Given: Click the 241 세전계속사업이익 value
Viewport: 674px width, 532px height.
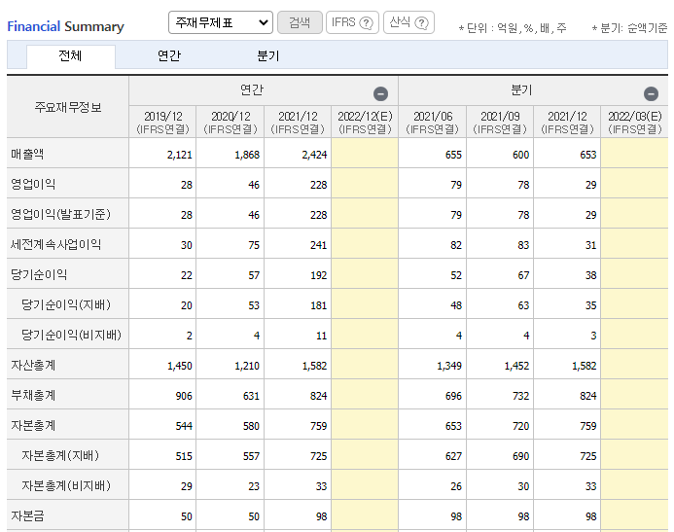Looking at the screenshot, I should pos(318,245).
